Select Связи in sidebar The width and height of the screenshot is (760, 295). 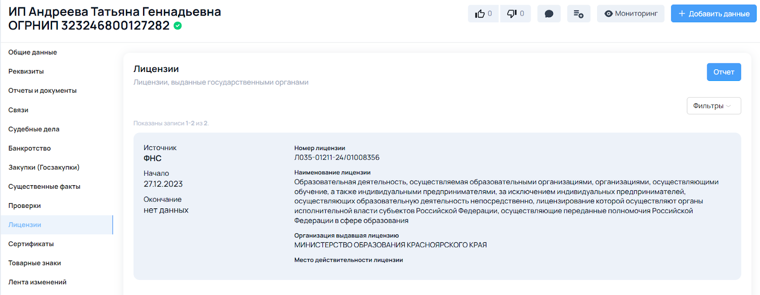click(x=19, y=110)
